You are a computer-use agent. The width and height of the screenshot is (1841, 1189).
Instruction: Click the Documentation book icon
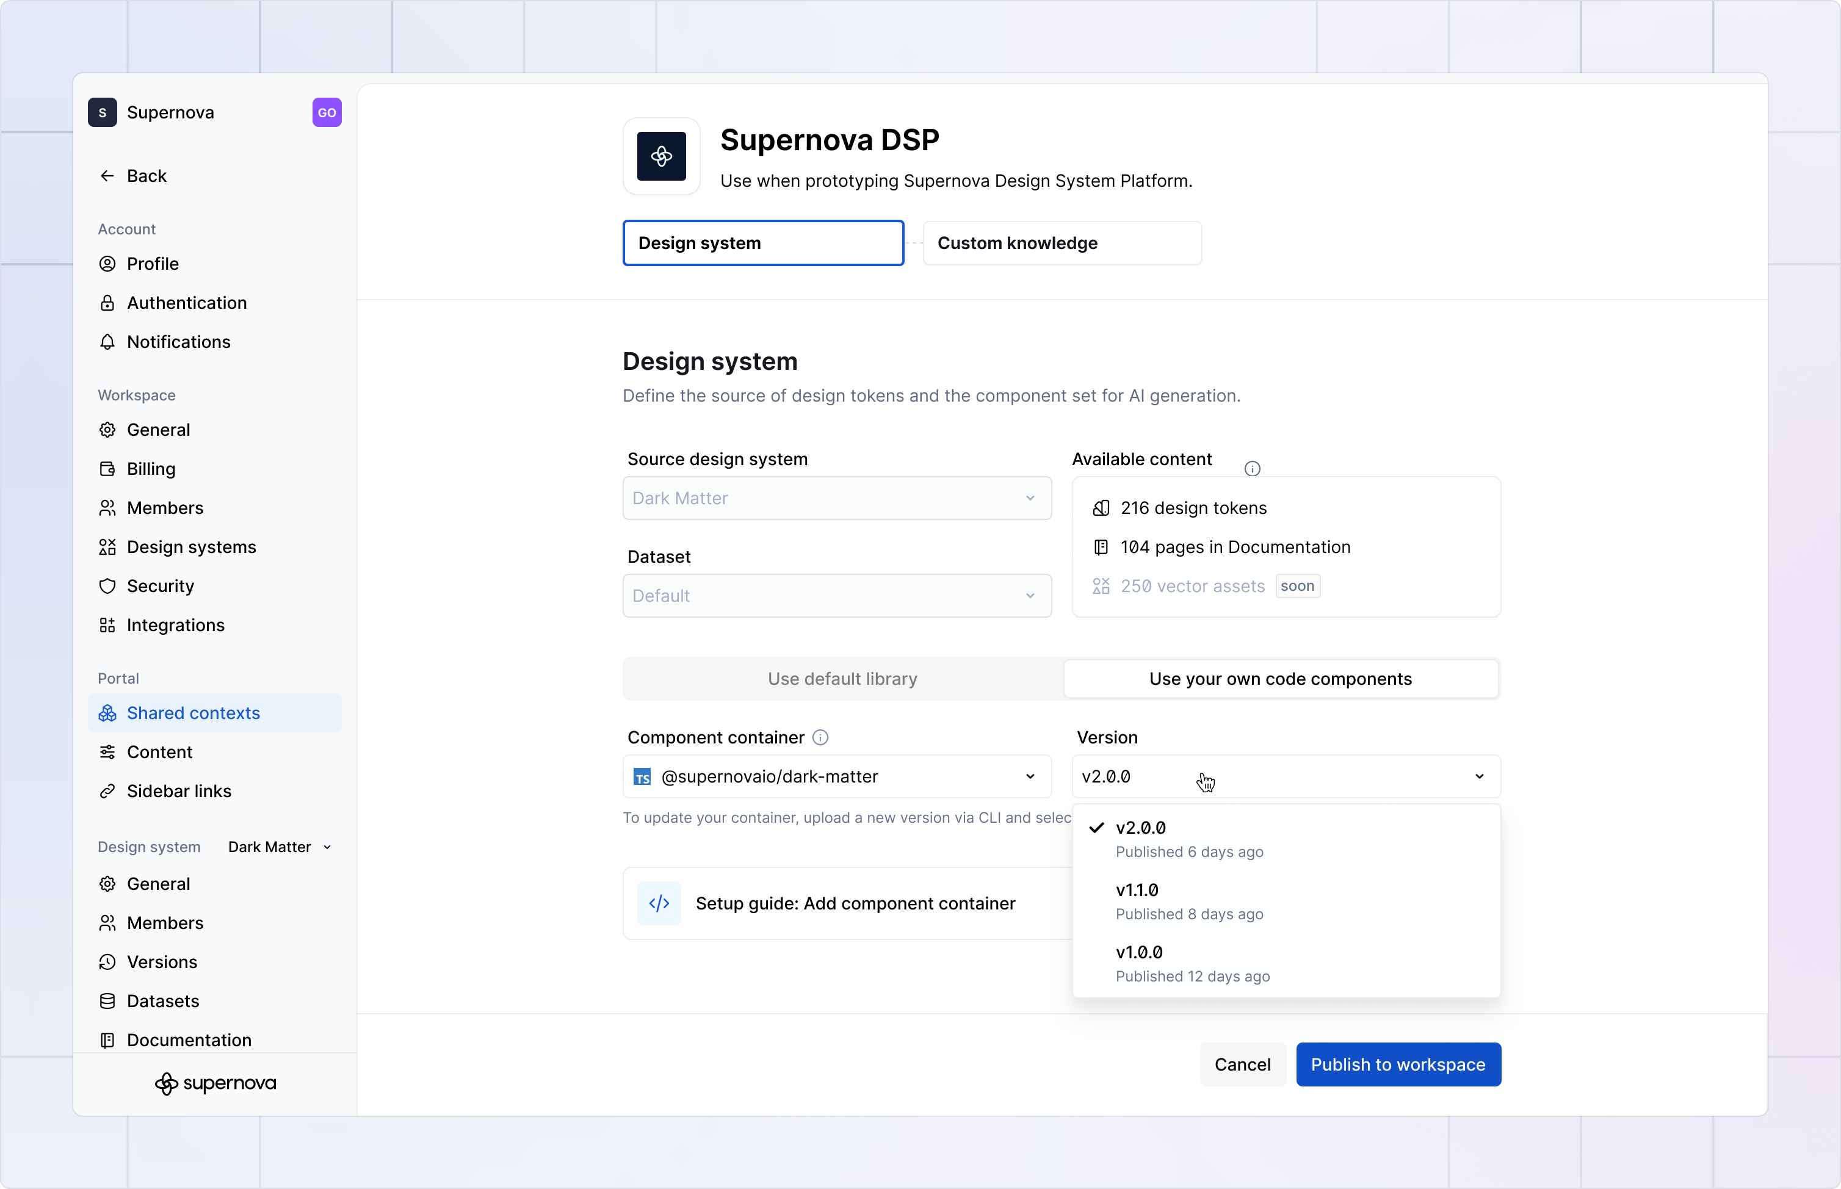(x=107, y=1040)
